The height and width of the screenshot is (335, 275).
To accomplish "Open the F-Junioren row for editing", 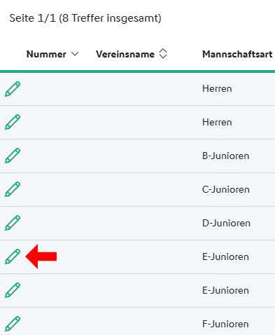I will click(13, 324).
